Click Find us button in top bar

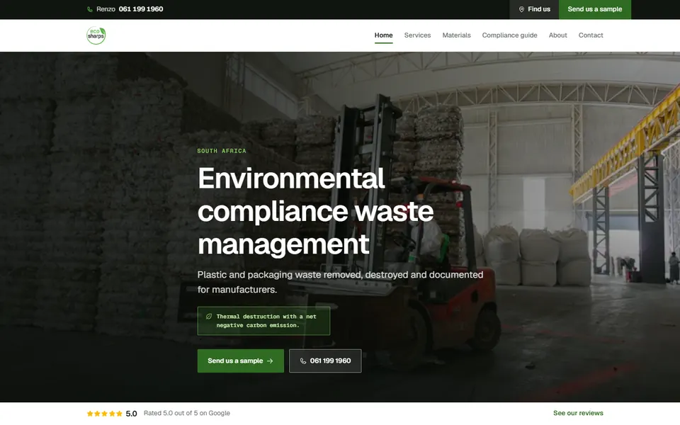(534, 9)
